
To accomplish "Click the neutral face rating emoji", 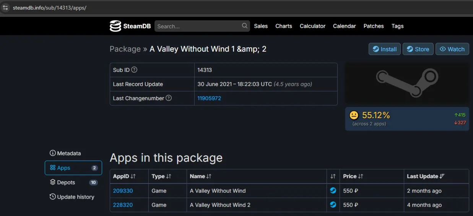I will 354,115.
